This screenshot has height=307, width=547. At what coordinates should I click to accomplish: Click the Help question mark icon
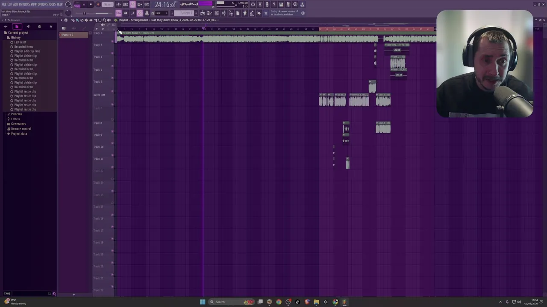tap(274, 4)
